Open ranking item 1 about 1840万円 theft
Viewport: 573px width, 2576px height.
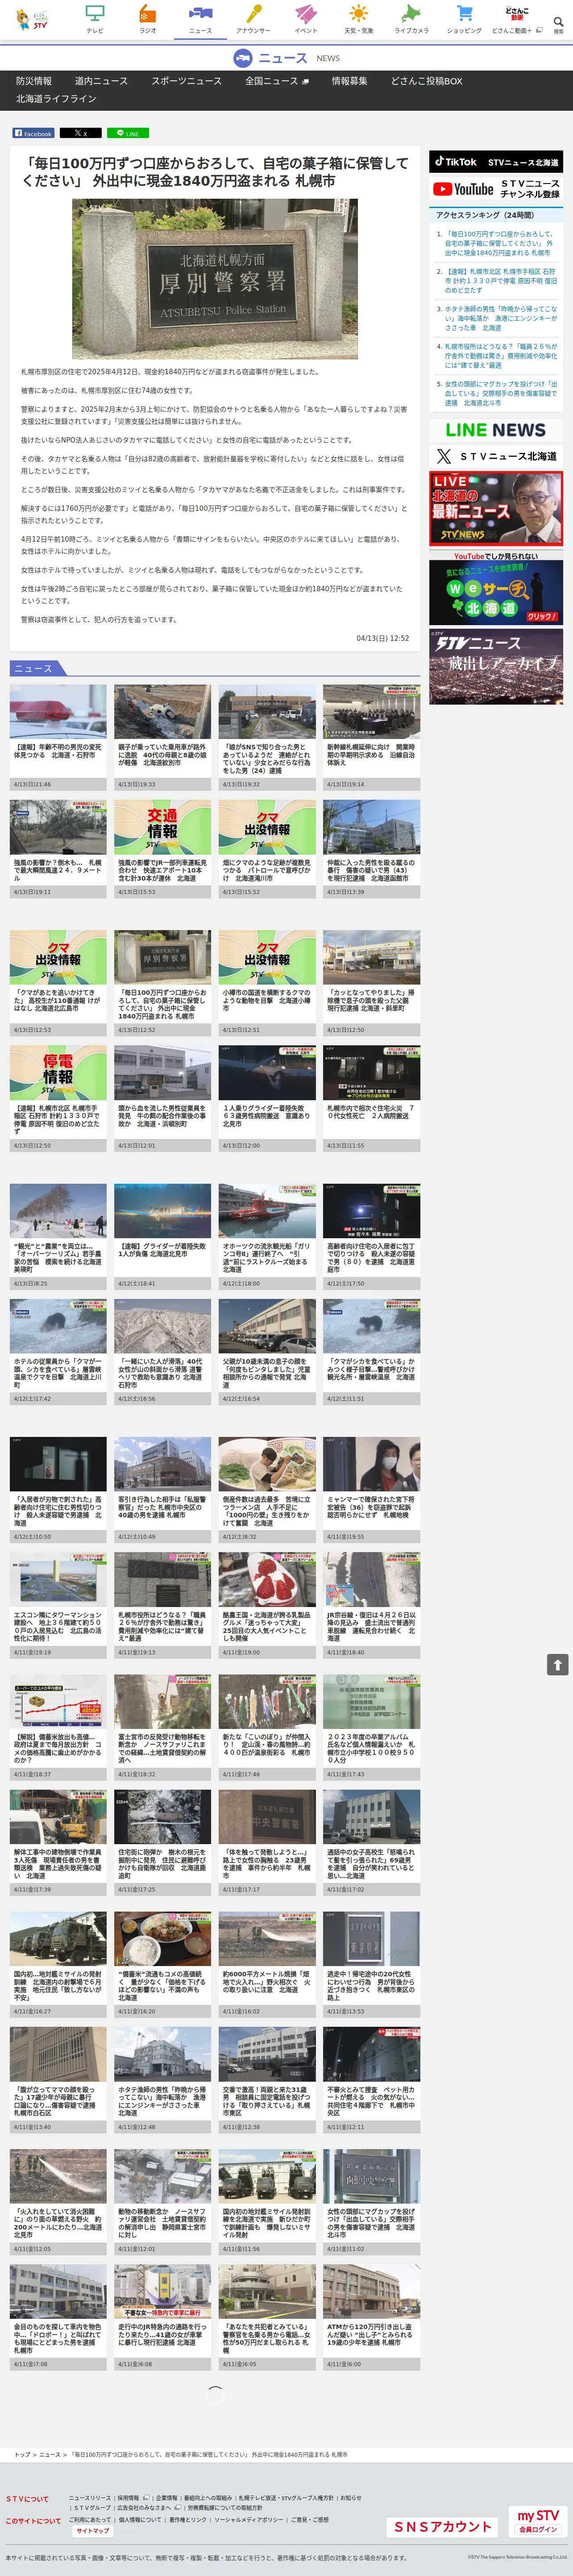500,243
